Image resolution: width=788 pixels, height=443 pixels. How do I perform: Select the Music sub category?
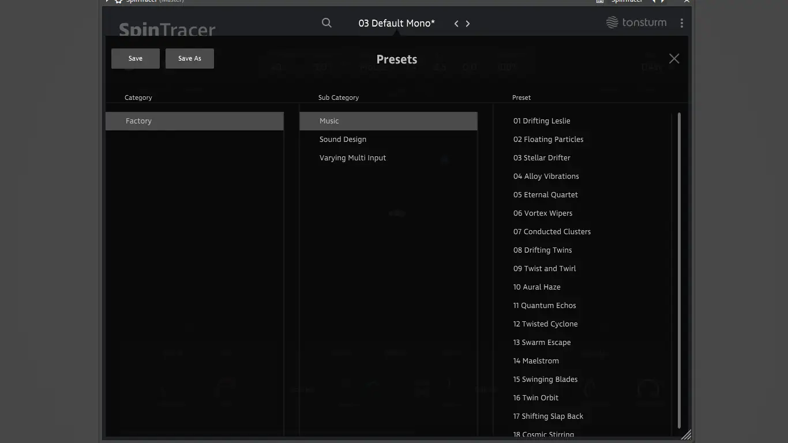click(x=388, y=121)
